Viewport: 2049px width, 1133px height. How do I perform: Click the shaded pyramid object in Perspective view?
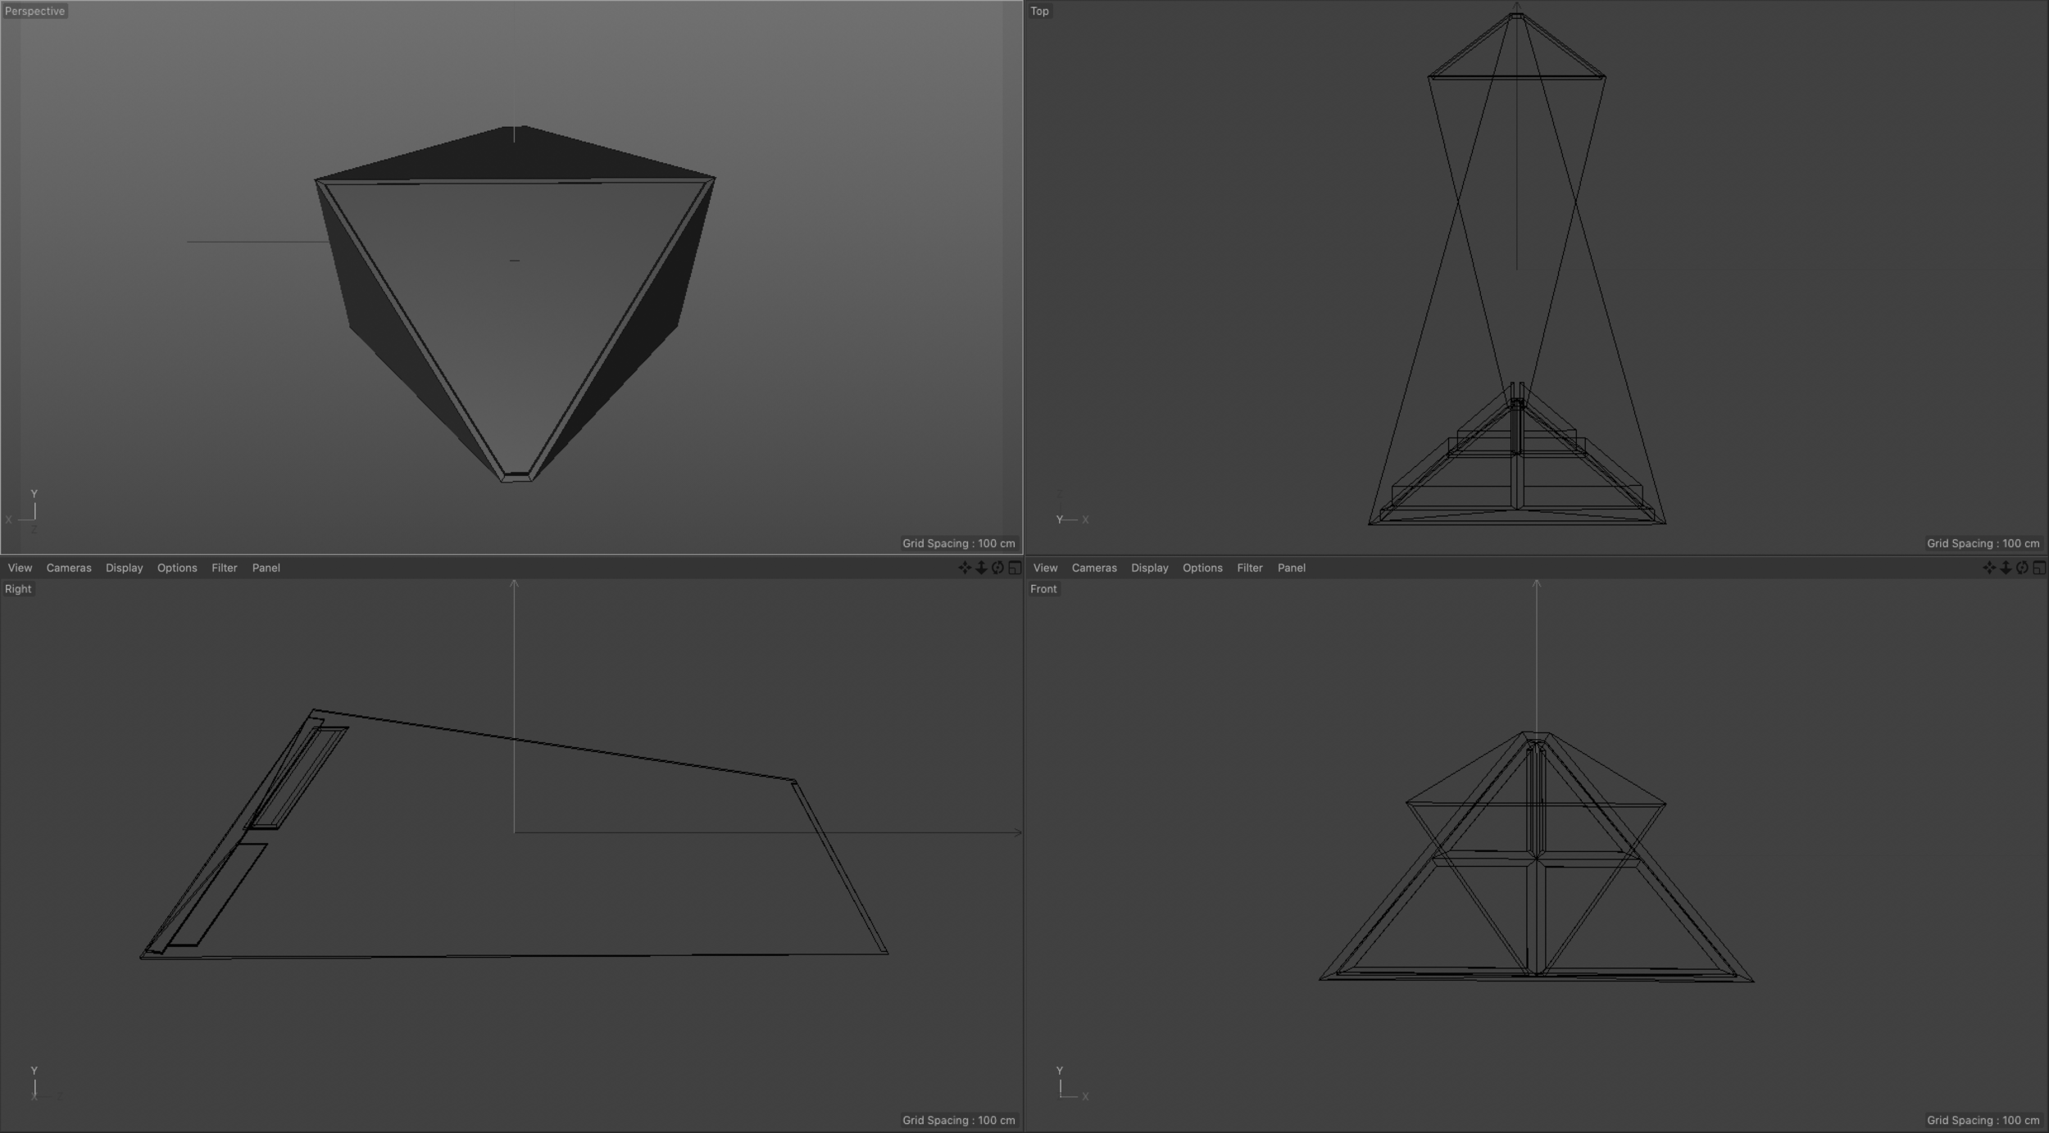(x=515, y=303)
